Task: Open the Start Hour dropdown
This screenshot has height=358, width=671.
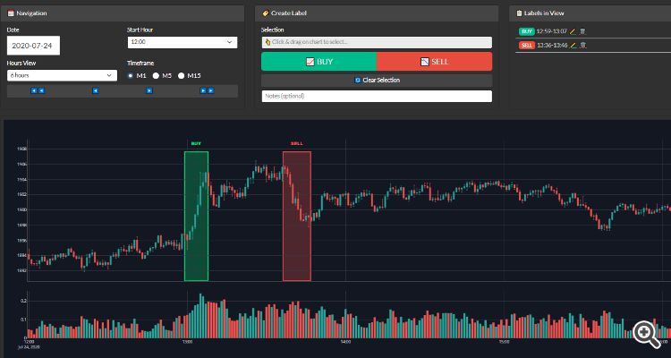Action: (x=181, y=42)
